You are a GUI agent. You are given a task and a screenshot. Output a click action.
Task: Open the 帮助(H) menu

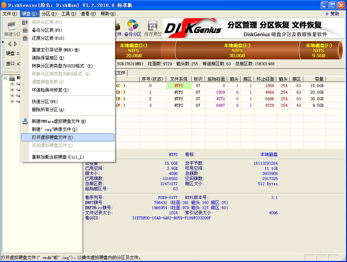pos(108,14)
